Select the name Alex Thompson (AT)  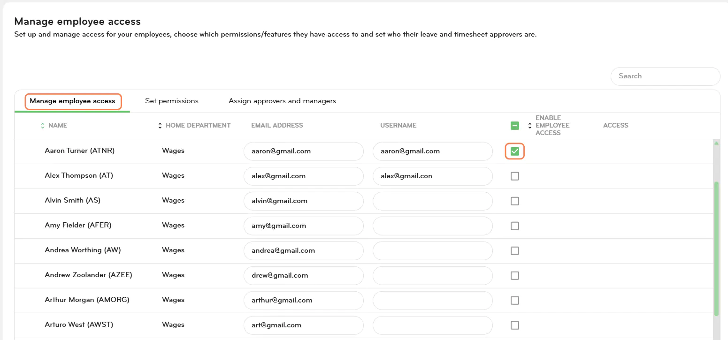[79, 176]
